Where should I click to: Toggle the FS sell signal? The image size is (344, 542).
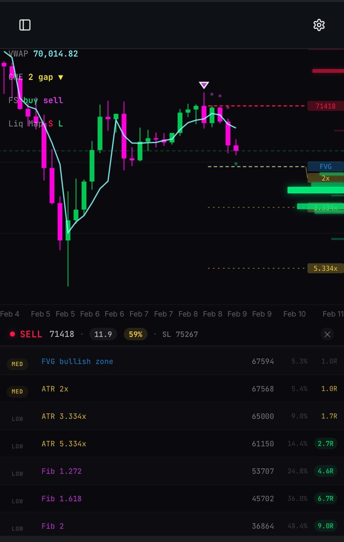pos(53,100)
